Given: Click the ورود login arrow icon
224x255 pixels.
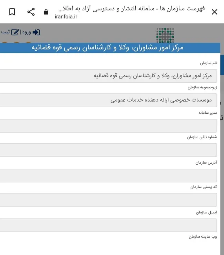Looking at the screenshot, I should coord(36,32).
